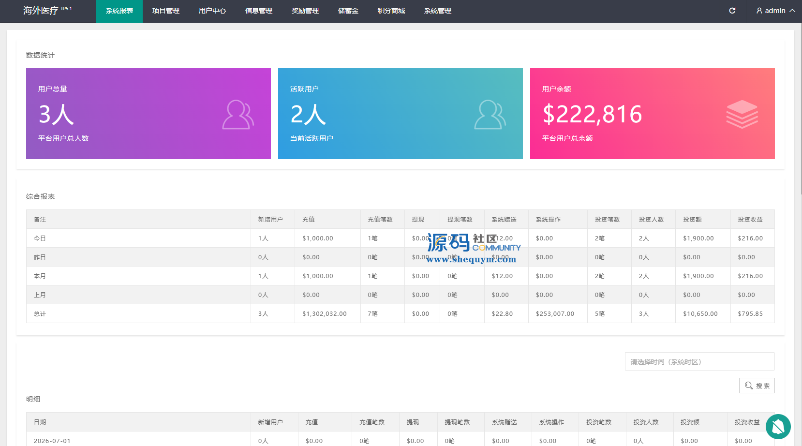Viewport: 802px width, 446px height.
Task: Click the 总计 row label
Action: click(40, 314)
